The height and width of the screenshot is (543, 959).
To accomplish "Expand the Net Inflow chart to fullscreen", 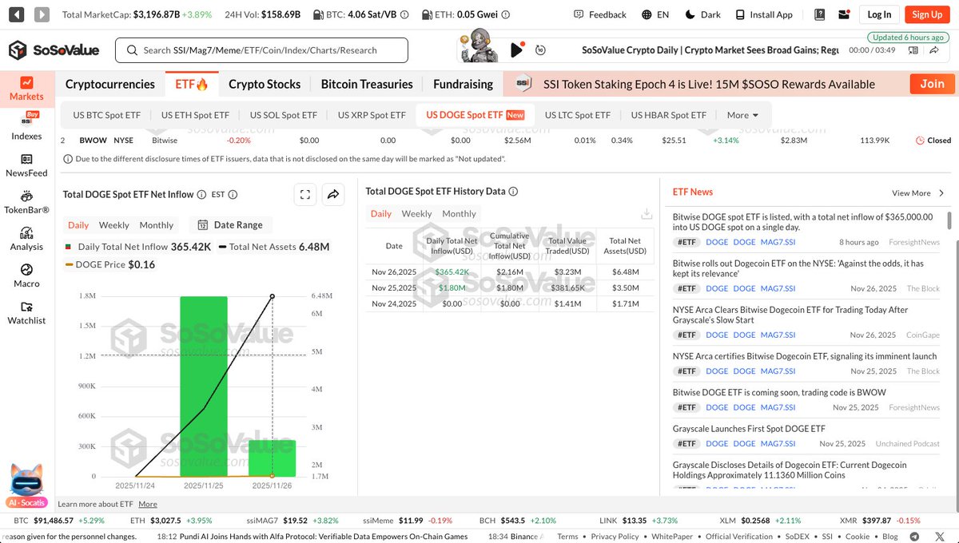I will [304, 194].
